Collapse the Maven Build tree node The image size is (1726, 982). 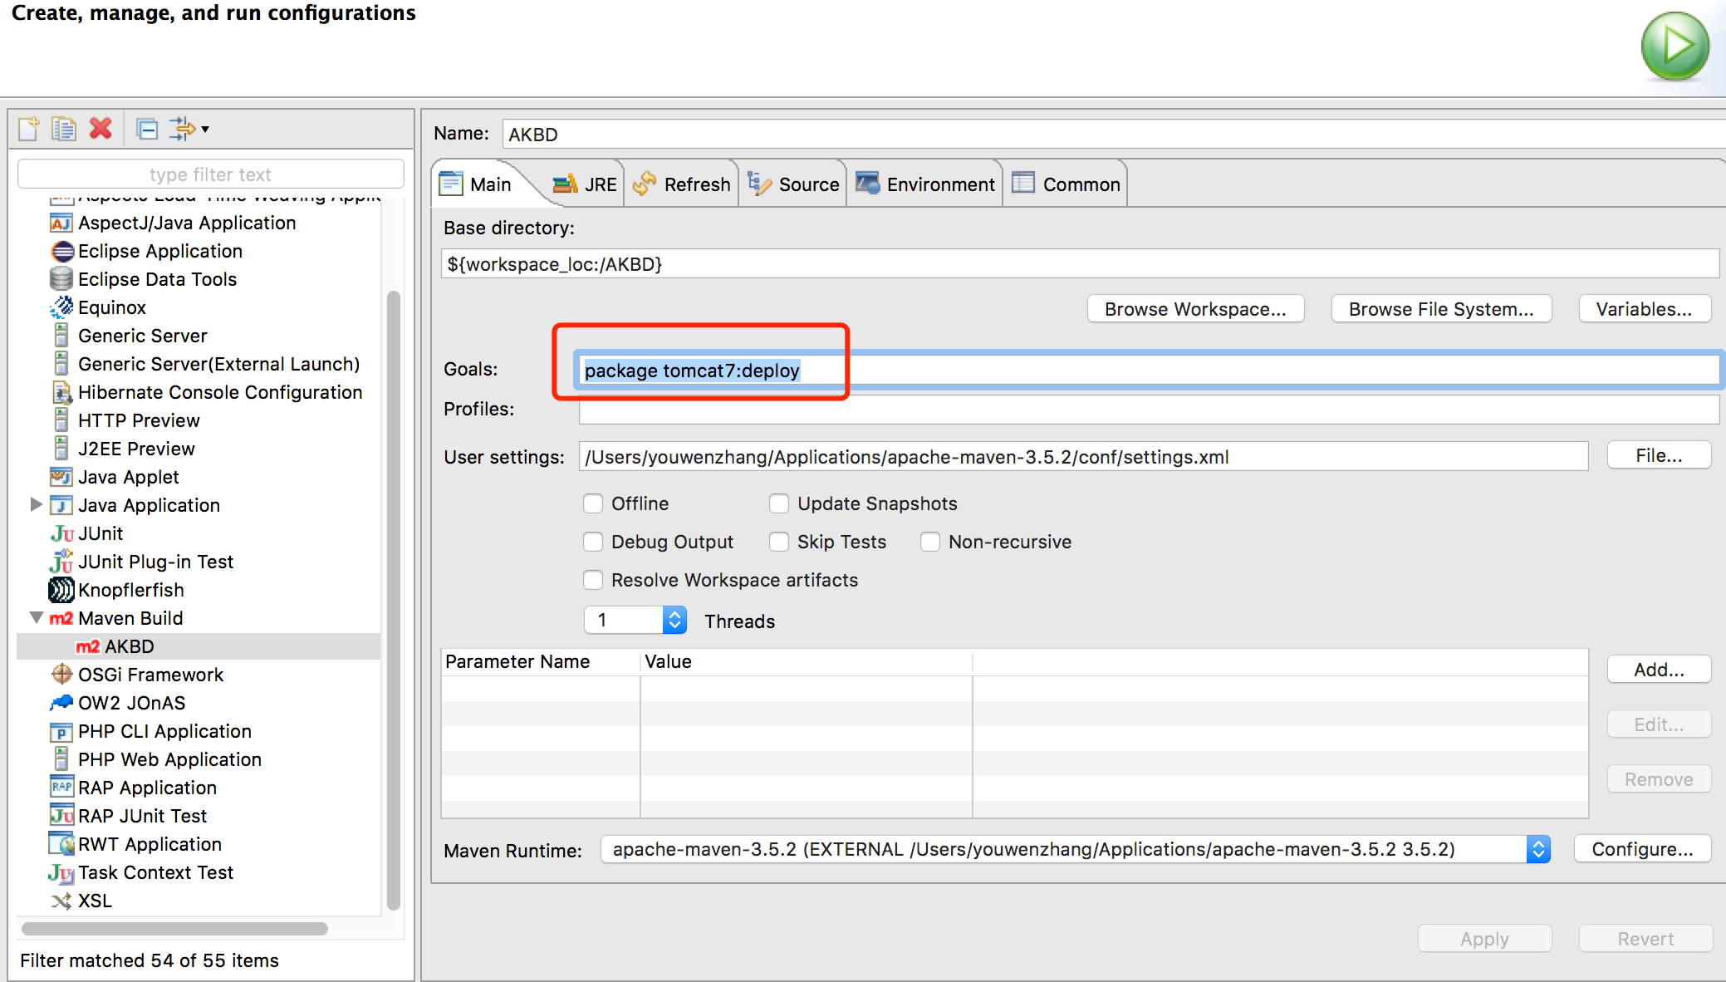[36, 617]
